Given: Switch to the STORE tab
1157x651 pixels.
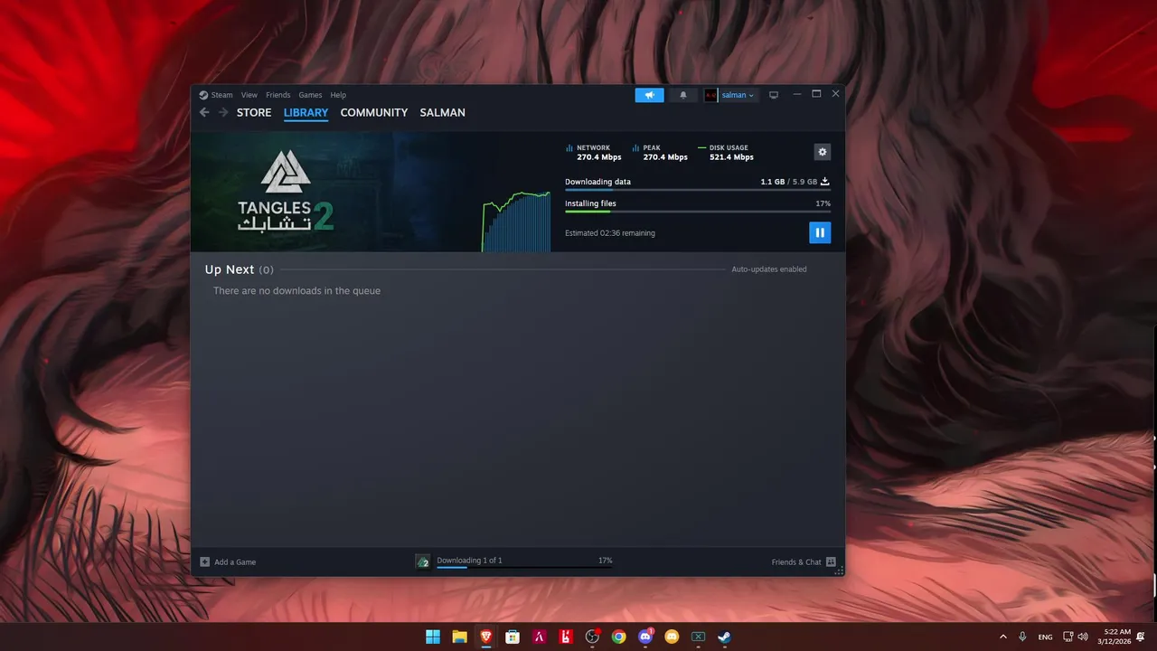Looking at the screenshot, I should click(x=254, y=113).
